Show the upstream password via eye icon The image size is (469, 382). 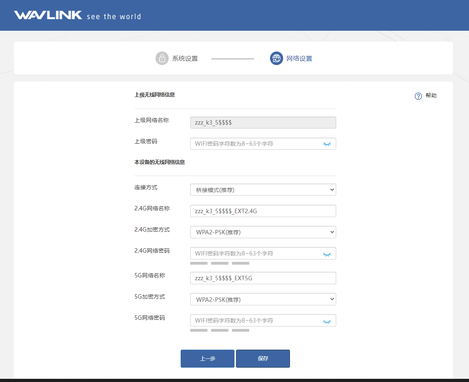pyautogui.click(x=327, y=144)
